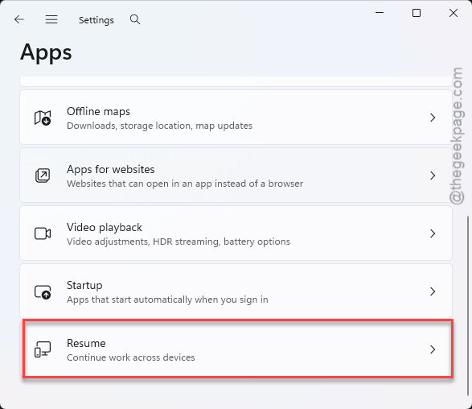Image resolution: width=472 pixels, height=409 pixels.
Task: Click 'Apps that start automatically when you sign in'
Action: 167,300
